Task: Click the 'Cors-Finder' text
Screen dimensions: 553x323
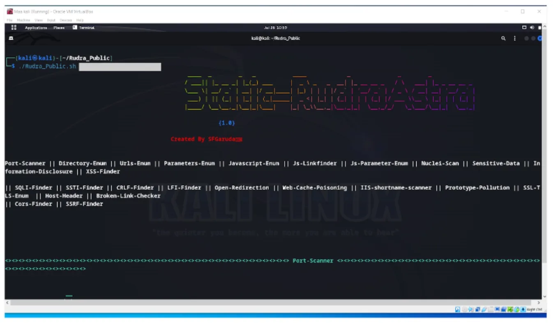Action: click(x=34, y=204)
